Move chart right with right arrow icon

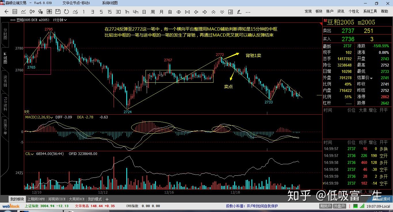205,12
